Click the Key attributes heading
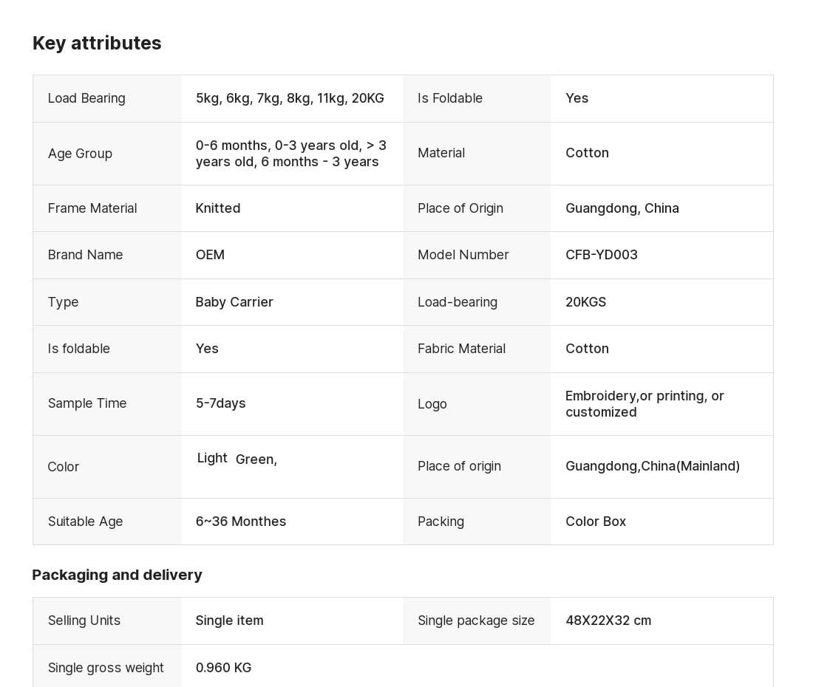The height and width of the screenshot is (687, 813). [x=97, y=43]
